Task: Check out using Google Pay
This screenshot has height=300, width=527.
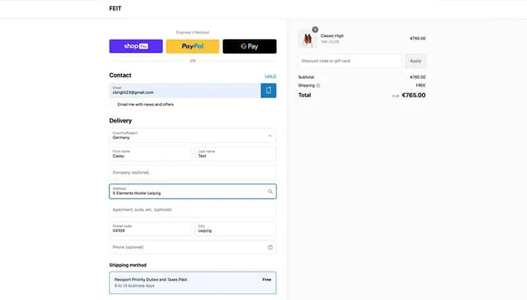Action: coord(250,46)
